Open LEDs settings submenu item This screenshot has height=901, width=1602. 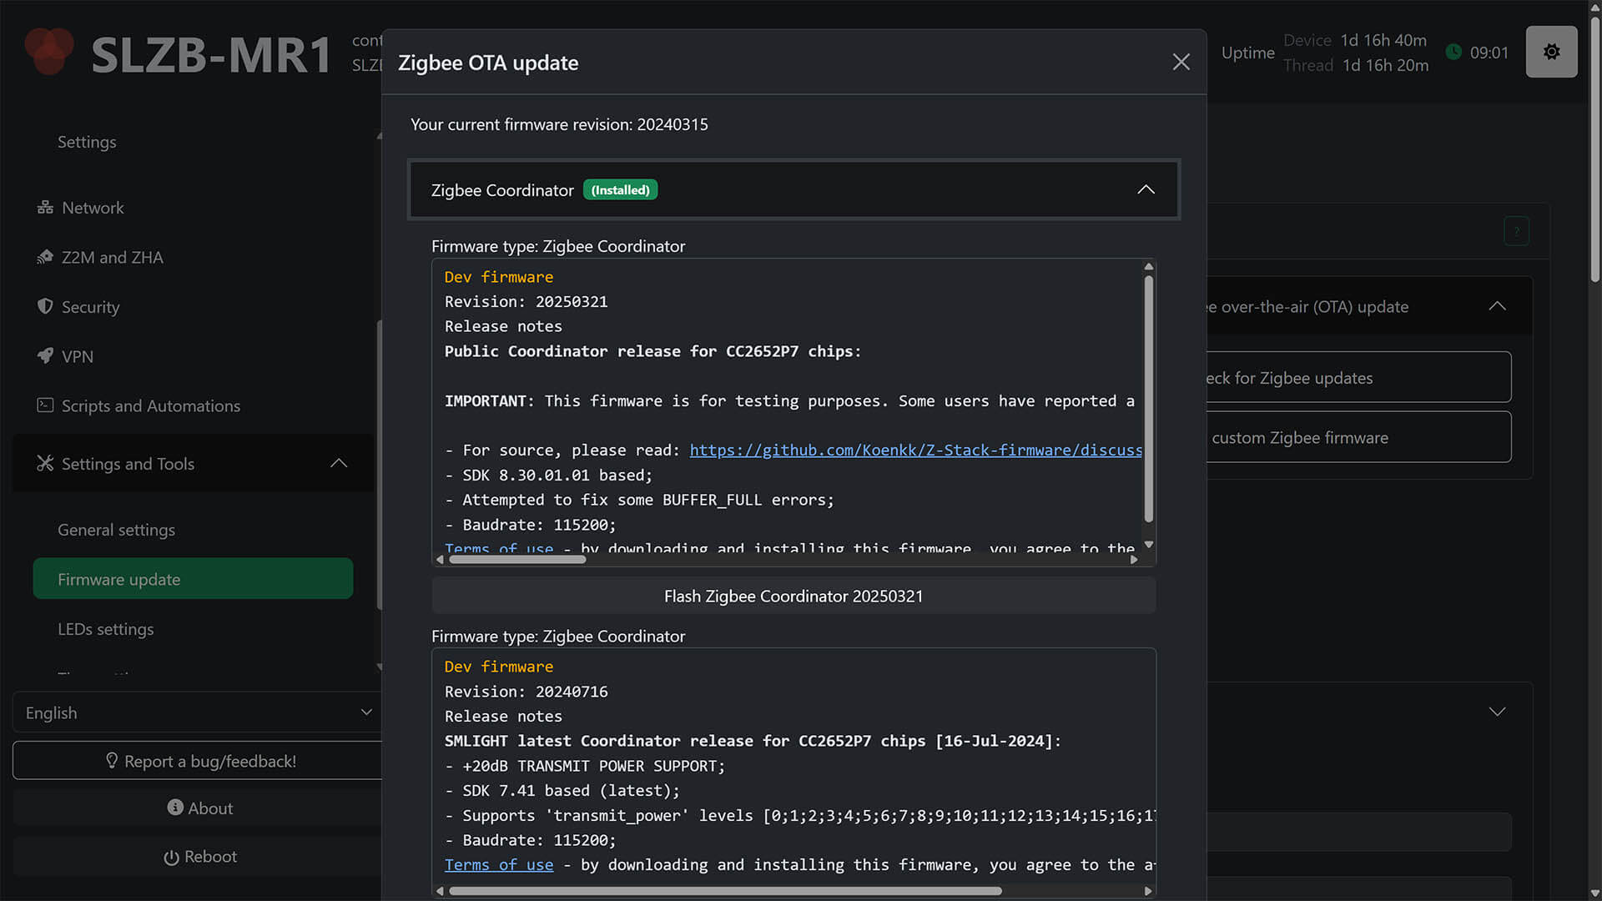click(106, 629)
